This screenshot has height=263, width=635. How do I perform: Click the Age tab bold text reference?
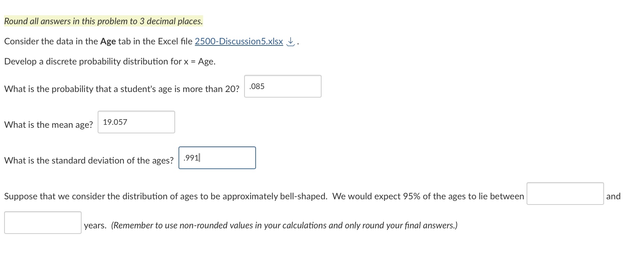[108, 41]
